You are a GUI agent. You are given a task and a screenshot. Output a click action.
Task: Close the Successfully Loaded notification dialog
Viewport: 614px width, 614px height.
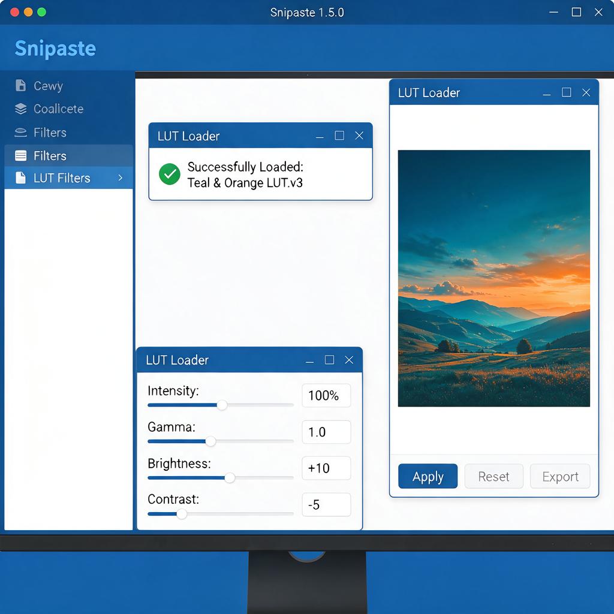click(x=359, y=136)
